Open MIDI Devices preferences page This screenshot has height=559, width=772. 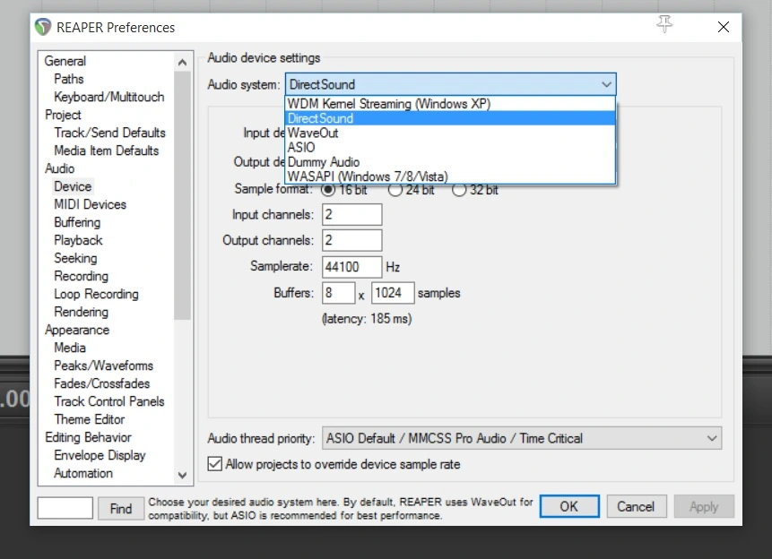(x=90, y=204)
